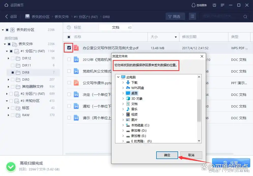
Task: Click the WPS网盘 cloud icon in the dialog
Action: tap(128, 88)
